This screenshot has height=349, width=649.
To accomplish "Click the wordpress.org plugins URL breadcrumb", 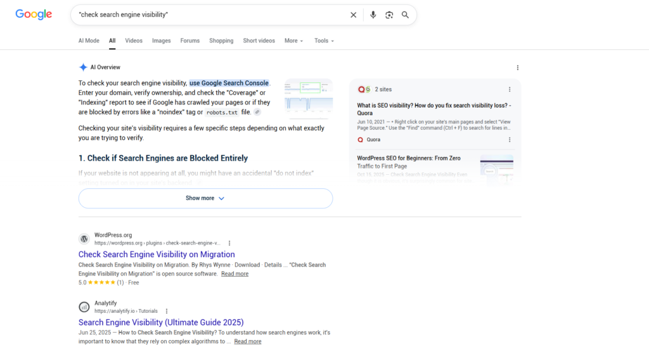I will (157, 243).
